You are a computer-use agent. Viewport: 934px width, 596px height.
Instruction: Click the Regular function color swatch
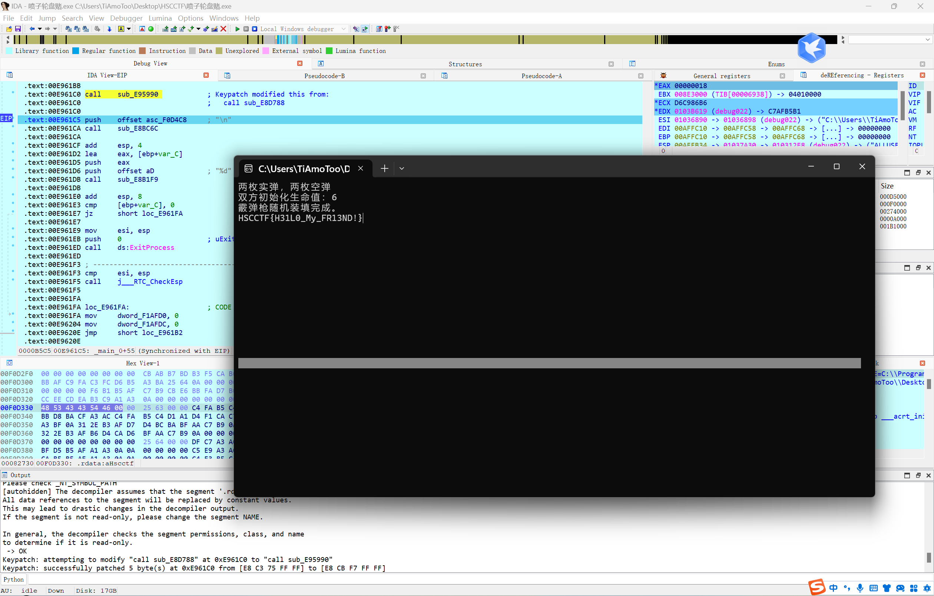(76, 51)
